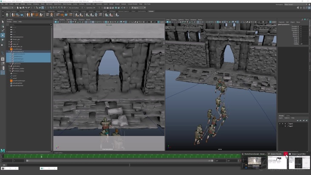Click the Outliner search field
The width and height of the screenshot is (311, 175).
[29, 25]
